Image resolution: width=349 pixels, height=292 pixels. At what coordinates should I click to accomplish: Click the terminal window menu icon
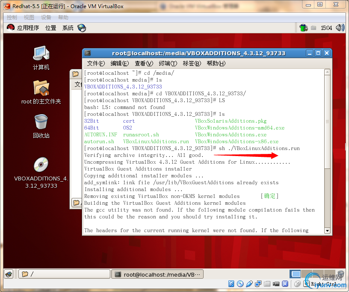88,53
